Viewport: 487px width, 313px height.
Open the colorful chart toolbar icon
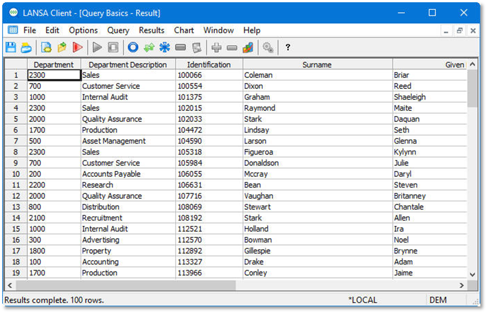point(248,47)
